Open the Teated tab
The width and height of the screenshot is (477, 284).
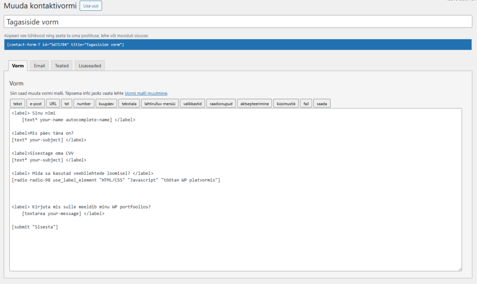coord(61,66)
